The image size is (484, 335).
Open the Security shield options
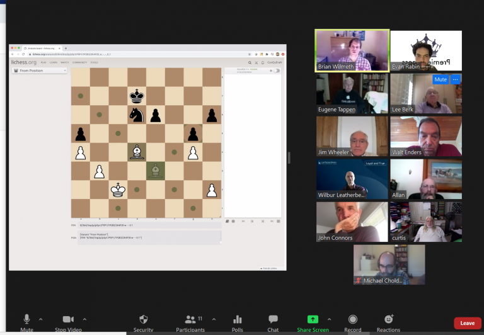(143, 320)
